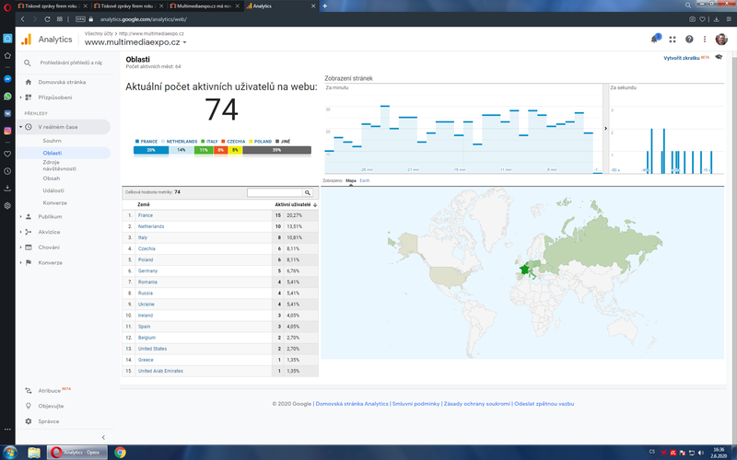The image size is (737, 460).
Task: Open the three-dot more options menu
Action: click(x=705, y=40)
